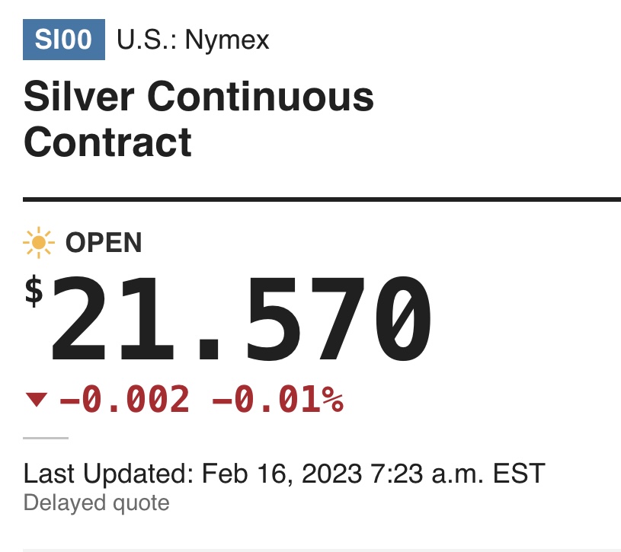Click the OPEN market status label
This screenshot has height=552, width=621.
pos(104,243)
